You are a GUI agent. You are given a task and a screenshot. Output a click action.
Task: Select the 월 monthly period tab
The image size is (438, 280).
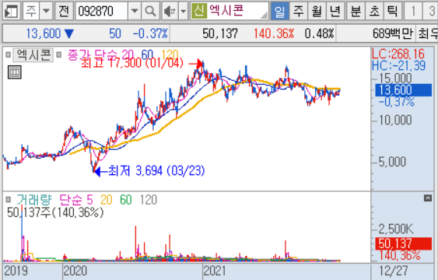(x=317, y=11)
